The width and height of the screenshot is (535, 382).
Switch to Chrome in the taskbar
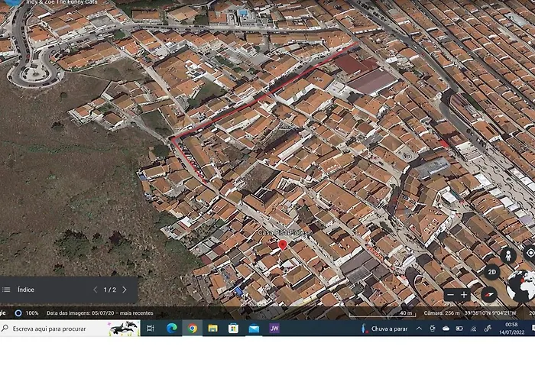coord(192,329)
